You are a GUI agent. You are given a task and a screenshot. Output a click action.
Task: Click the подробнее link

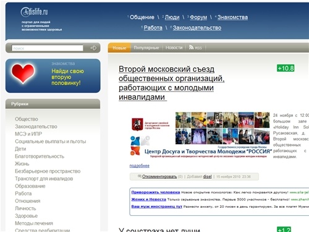point(140,166)
